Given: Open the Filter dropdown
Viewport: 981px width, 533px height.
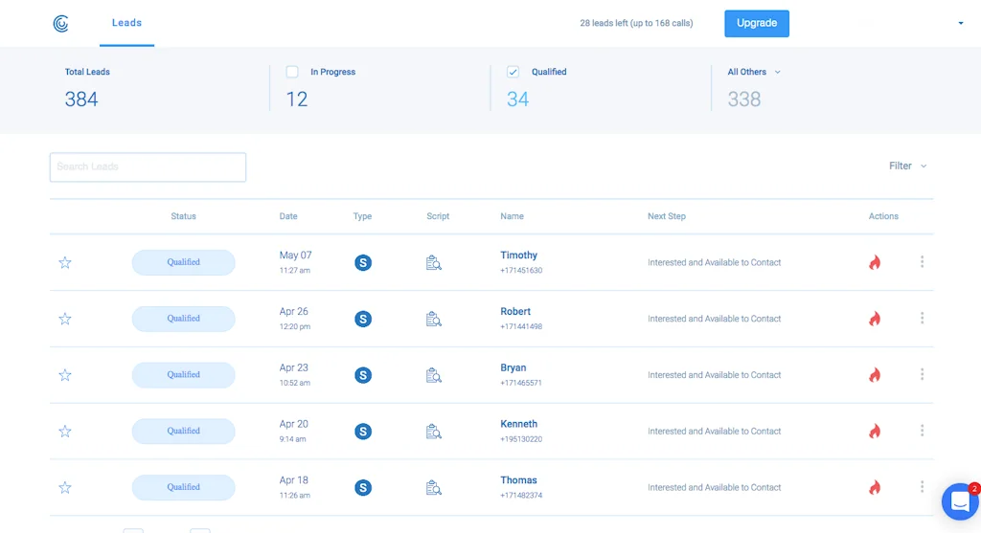Looking at the screenshot, I should coord(907,166).
